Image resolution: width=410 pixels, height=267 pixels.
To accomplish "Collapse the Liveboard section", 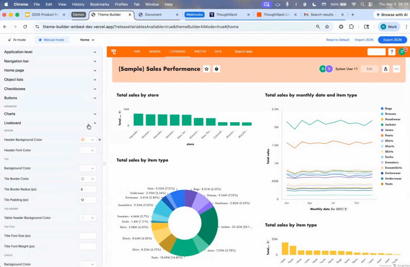I will tap(95, 123).
